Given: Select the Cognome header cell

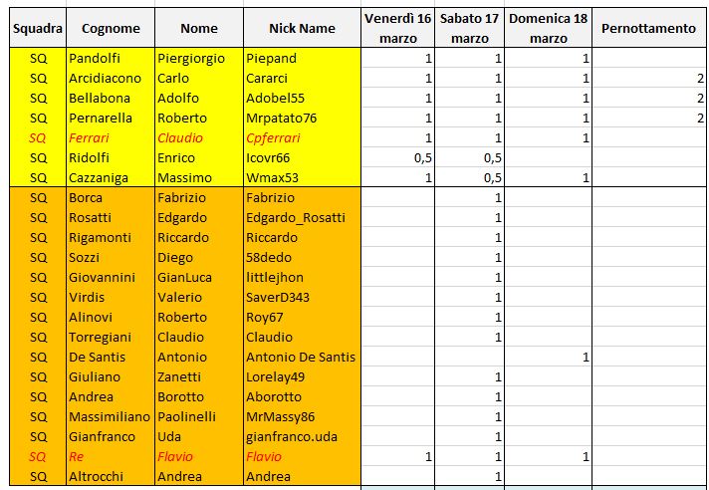Looking at the screenshot, I should (111, 28).
